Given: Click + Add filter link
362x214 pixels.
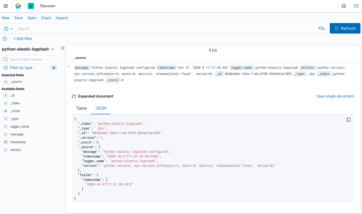Looking at the screenshot, I should (23, 39).
